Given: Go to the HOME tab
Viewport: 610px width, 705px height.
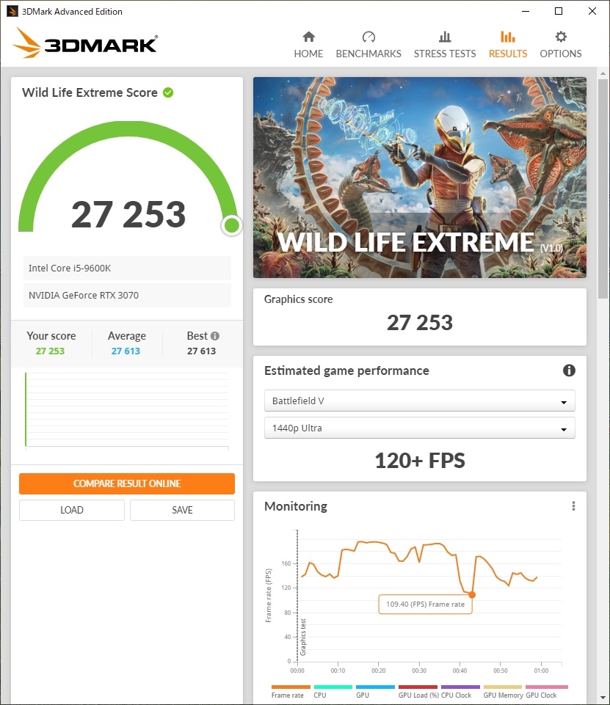Looking at the screenshot, I should point(308,45).
